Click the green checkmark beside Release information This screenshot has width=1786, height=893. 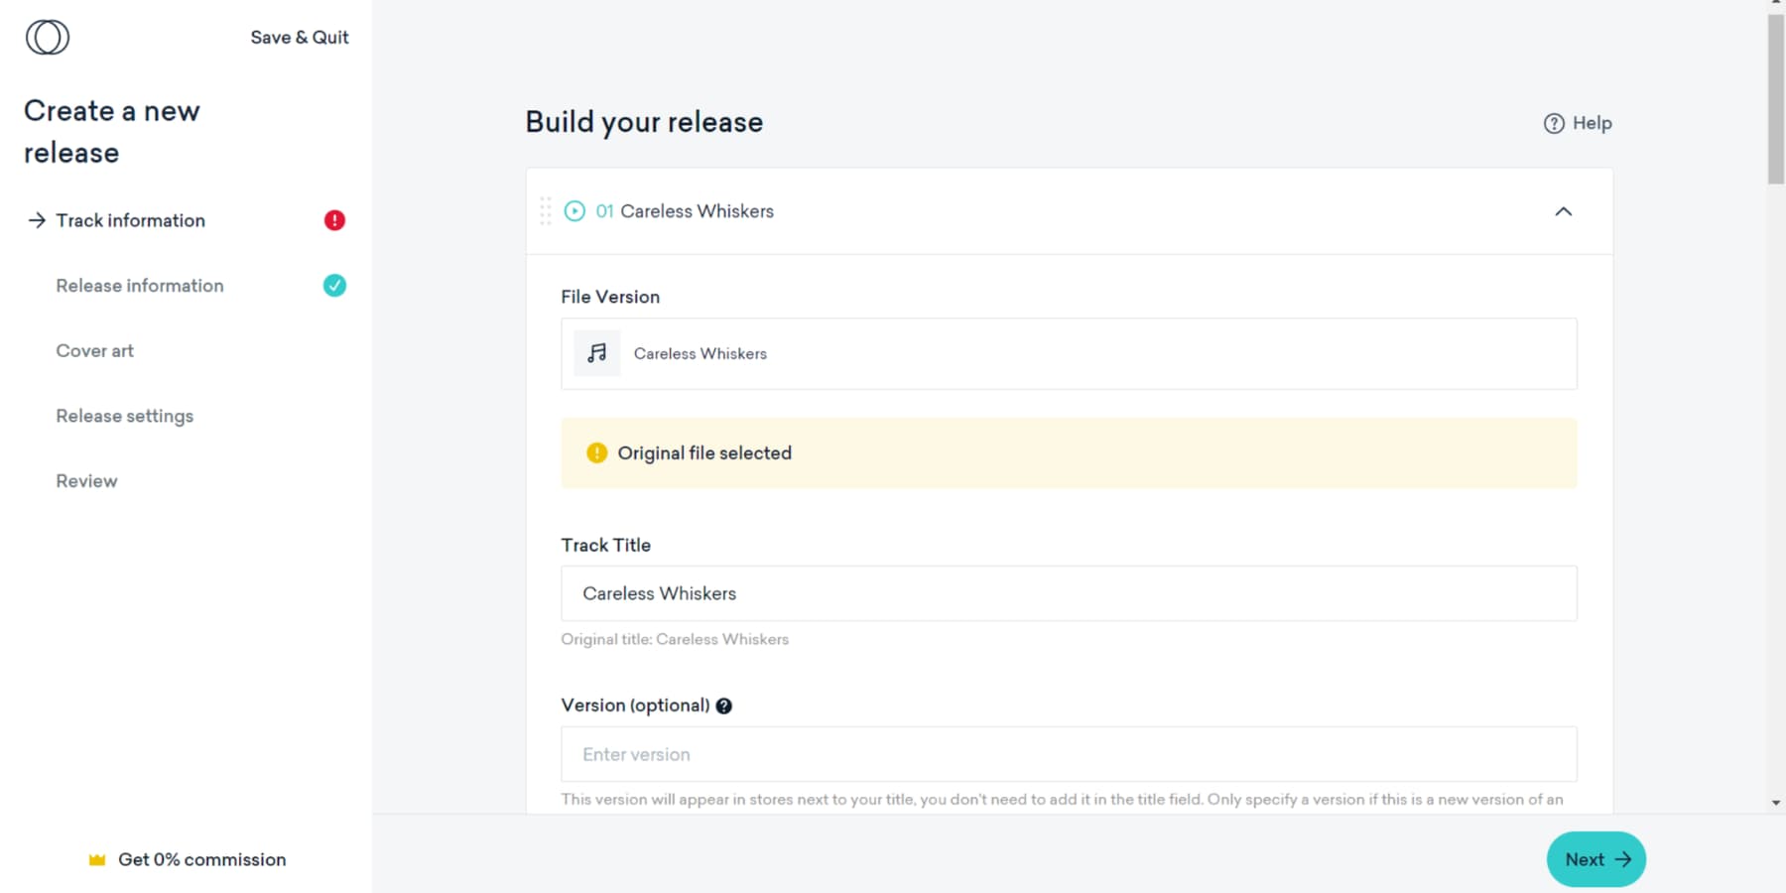tap(333, 286)
